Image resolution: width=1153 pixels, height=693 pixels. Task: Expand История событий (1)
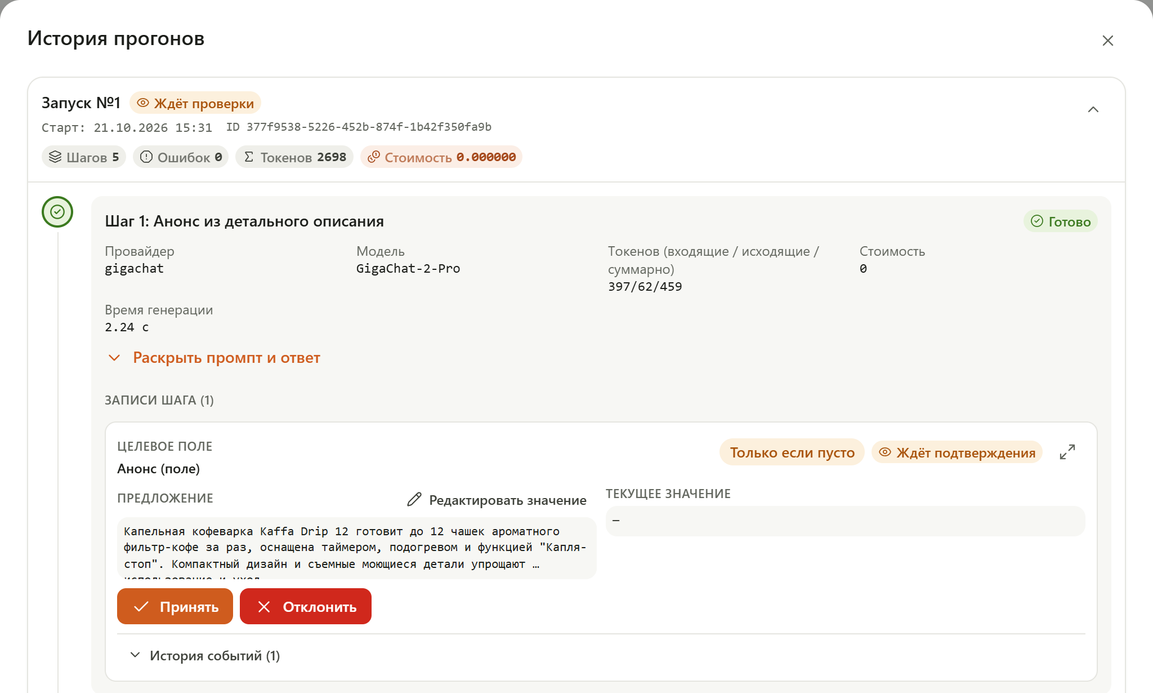(x=205, y=655)
